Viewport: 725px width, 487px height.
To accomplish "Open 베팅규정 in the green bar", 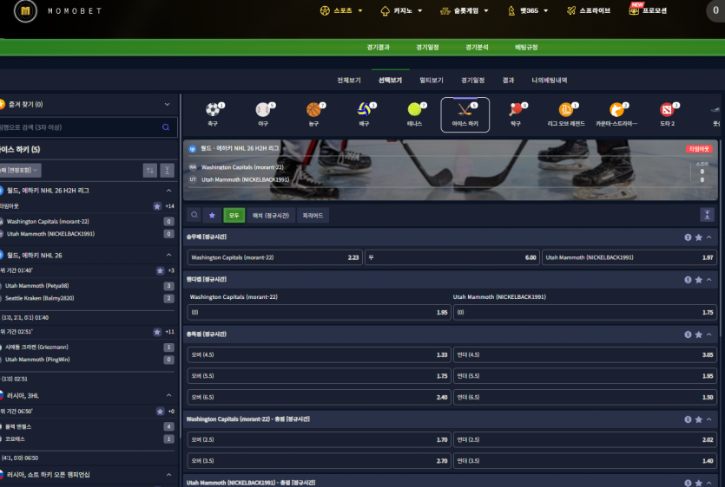I will click(x=526, y=47).
